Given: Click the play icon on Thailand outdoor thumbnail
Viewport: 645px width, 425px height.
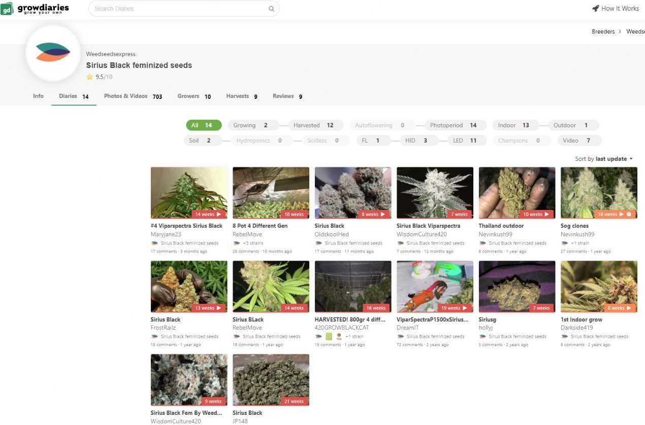Looking at the screenshot, I should (547, 215).
